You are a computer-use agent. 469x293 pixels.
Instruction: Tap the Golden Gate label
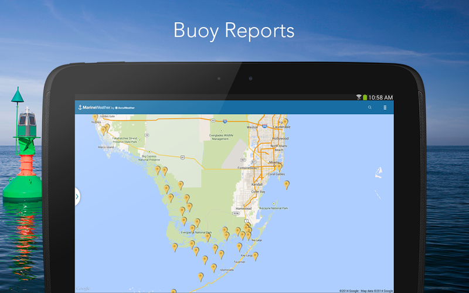[107, 116]
